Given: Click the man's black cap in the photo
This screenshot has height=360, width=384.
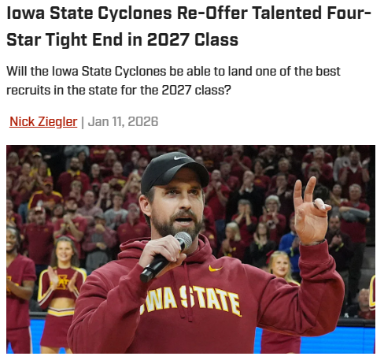Looking at the screenshot, I should 174,171.
